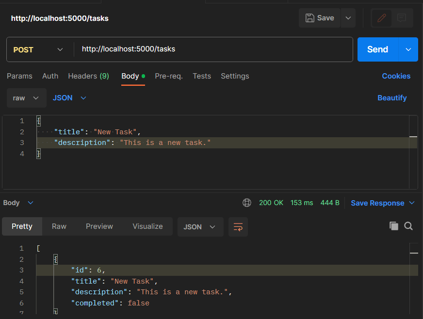Open the comments icon beside the pencil
This screenshot has width=423, height=319.
click(401, 18)
